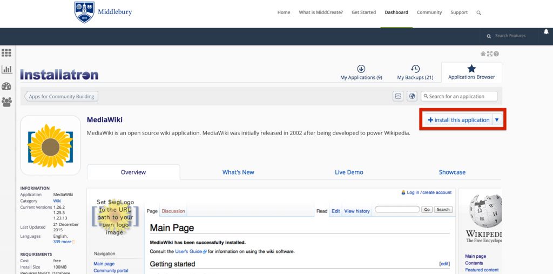
Task: Open the Get Started menu item
Action: click(363, 12)
